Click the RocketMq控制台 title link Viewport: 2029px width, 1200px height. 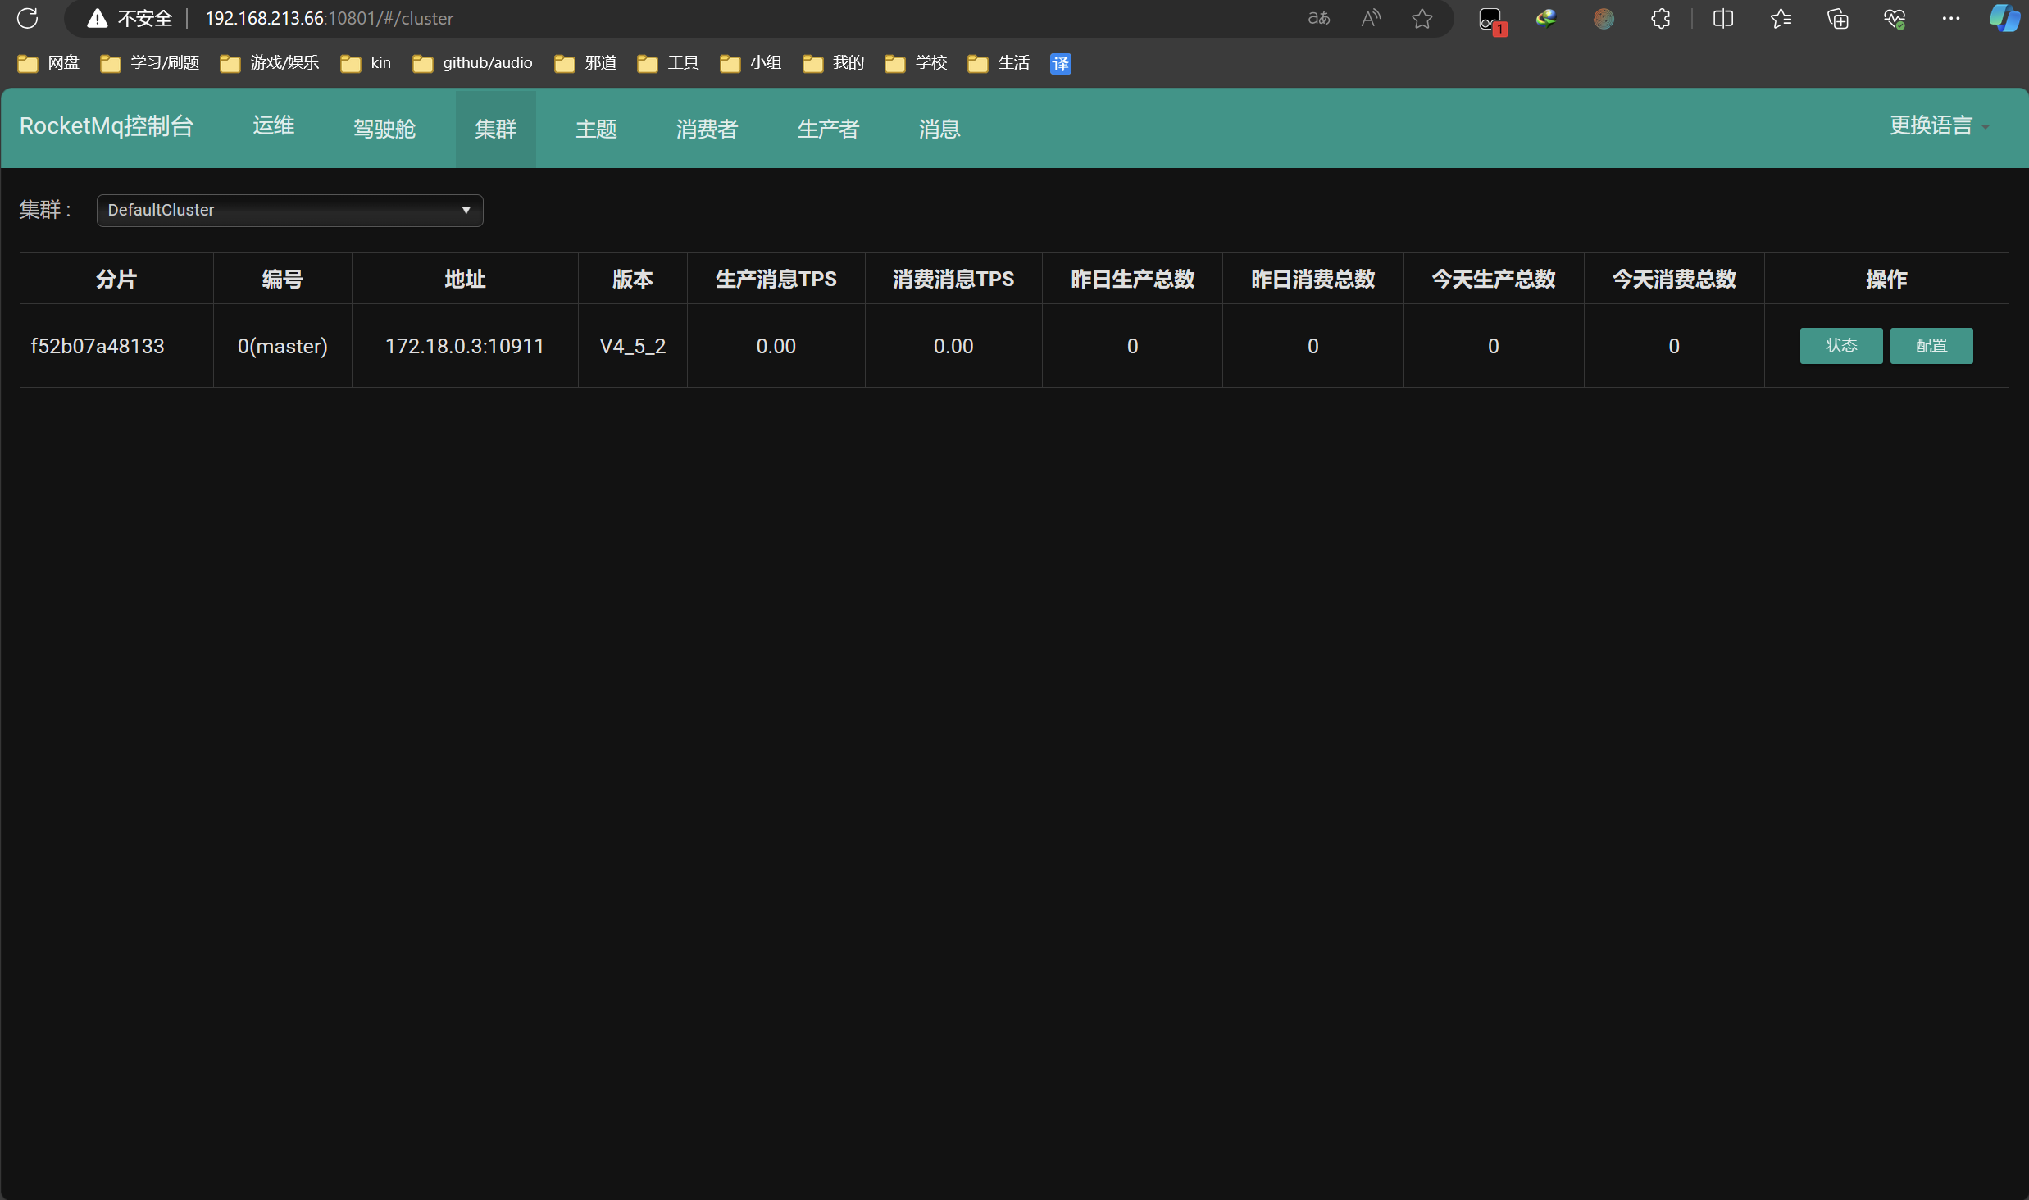(107, 126)
